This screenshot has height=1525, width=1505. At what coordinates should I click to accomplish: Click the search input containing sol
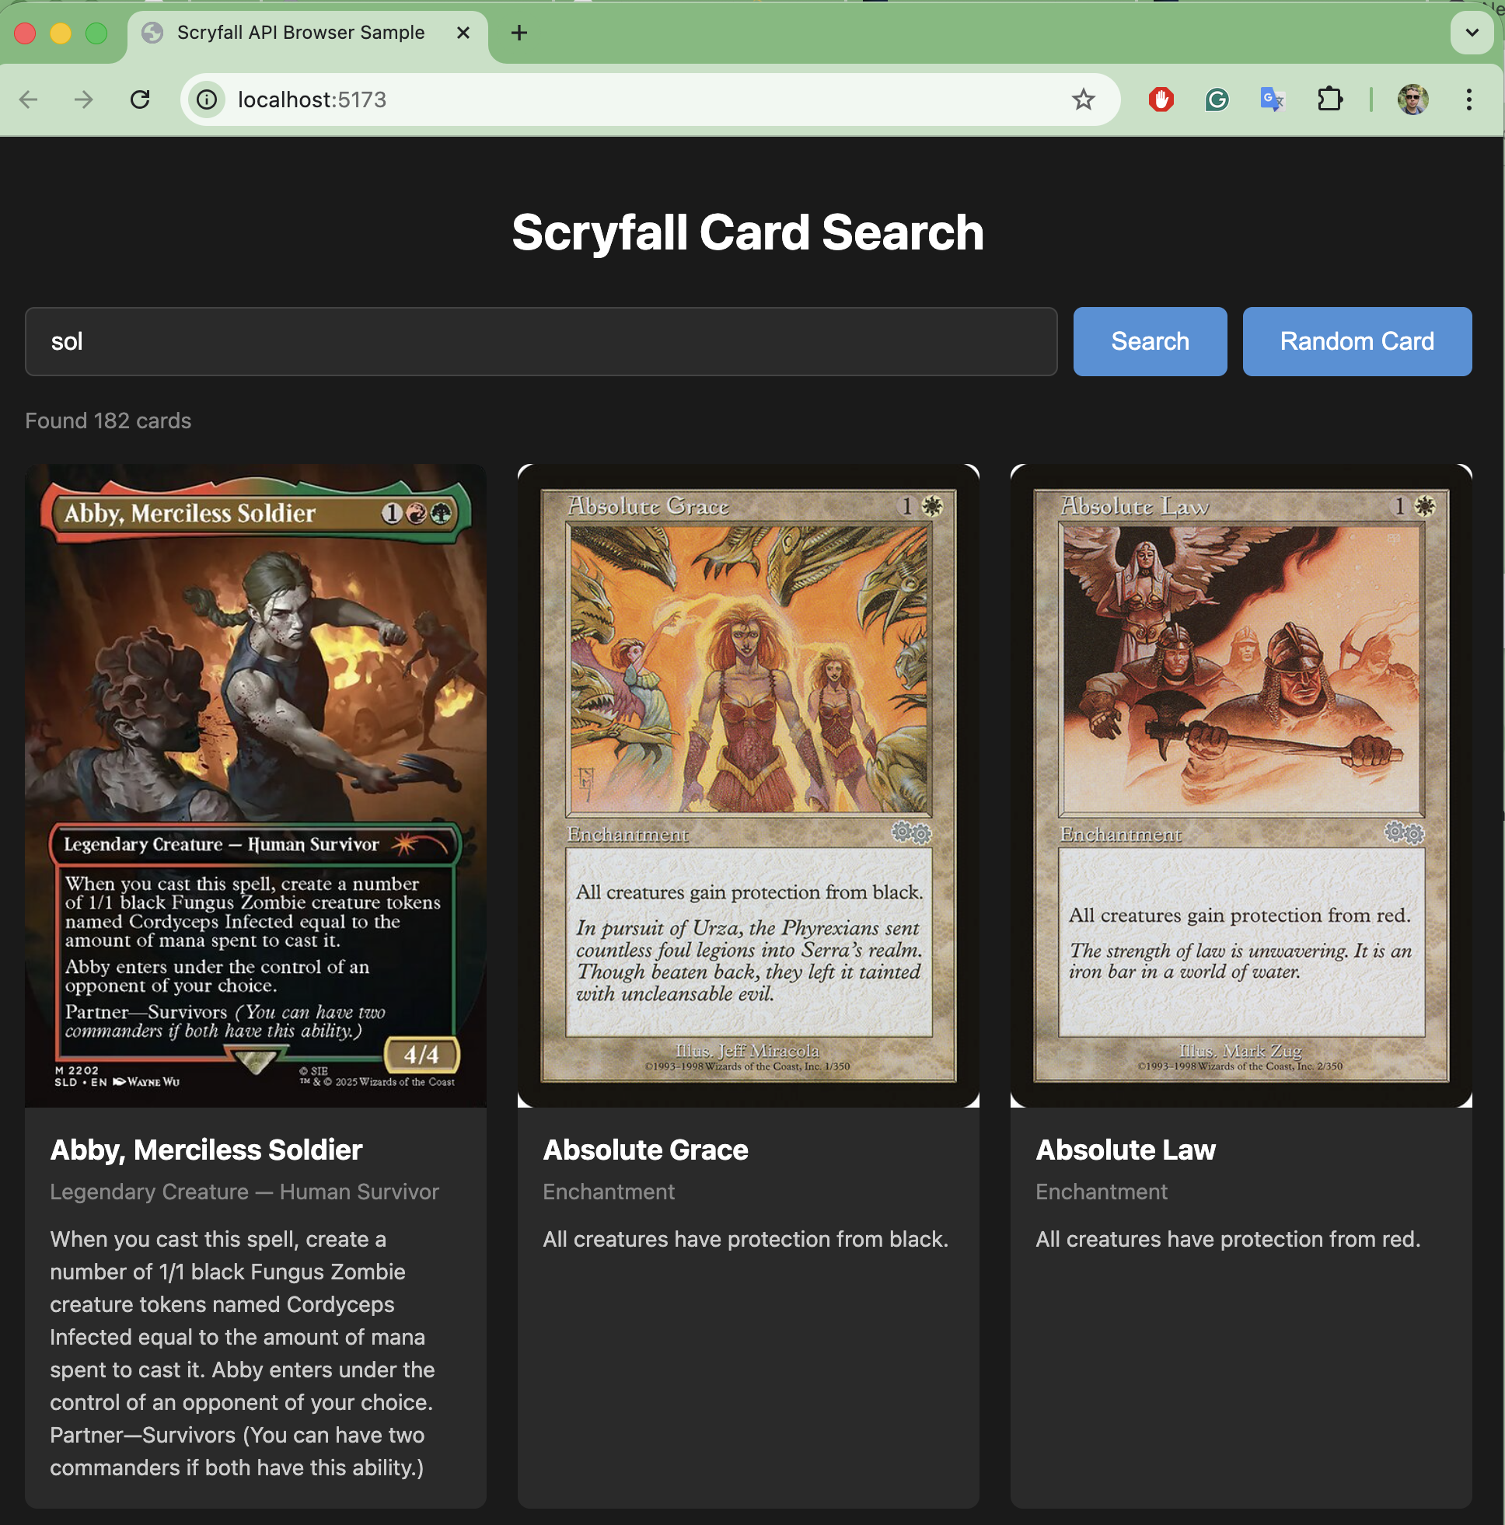[540, 341]
